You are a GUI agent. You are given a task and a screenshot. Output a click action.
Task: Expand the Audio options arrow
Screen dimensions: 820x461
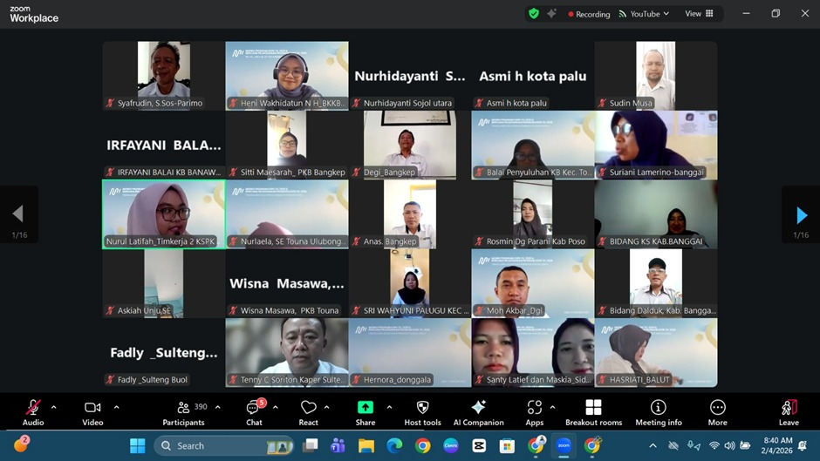[x=54, y=407]
